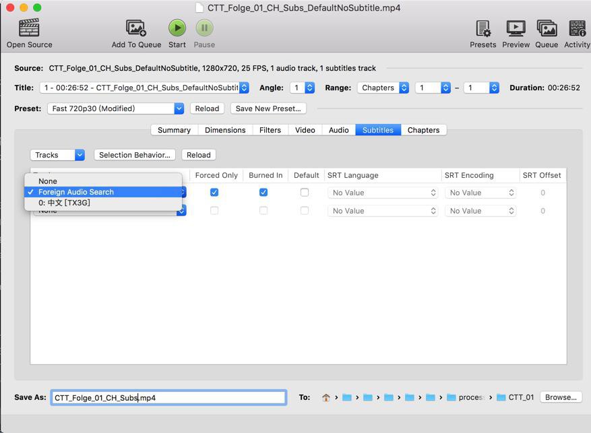The image size is (591, 433).
Task: Select the Subtitles tab
Action: [x=378, y=130]
